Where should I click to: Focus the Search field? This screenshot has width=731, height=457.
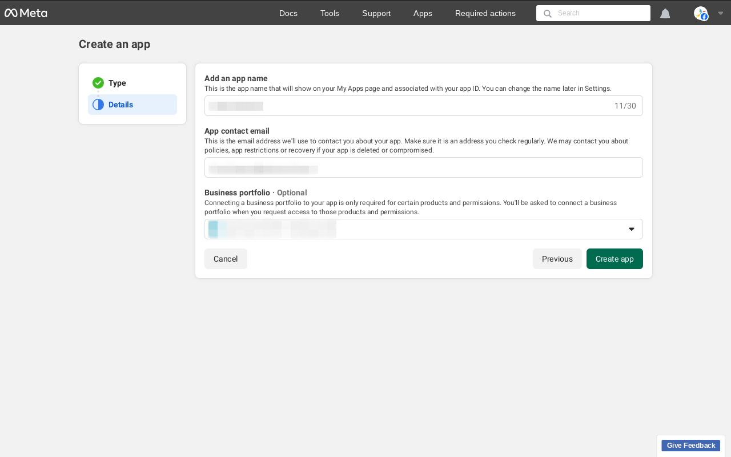(593, 13)
